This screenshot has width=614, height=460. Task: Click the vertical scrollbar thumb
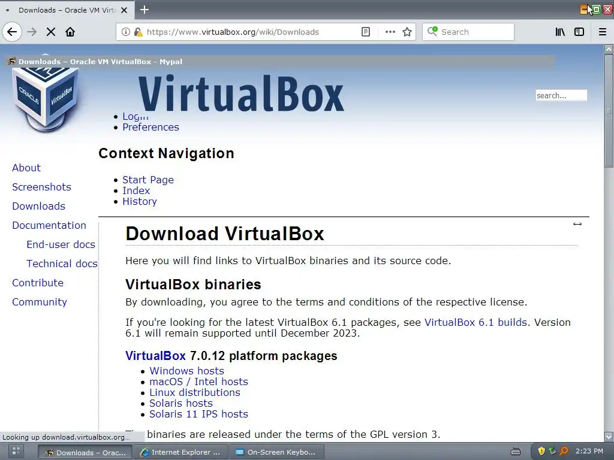(x=609, y=110)
